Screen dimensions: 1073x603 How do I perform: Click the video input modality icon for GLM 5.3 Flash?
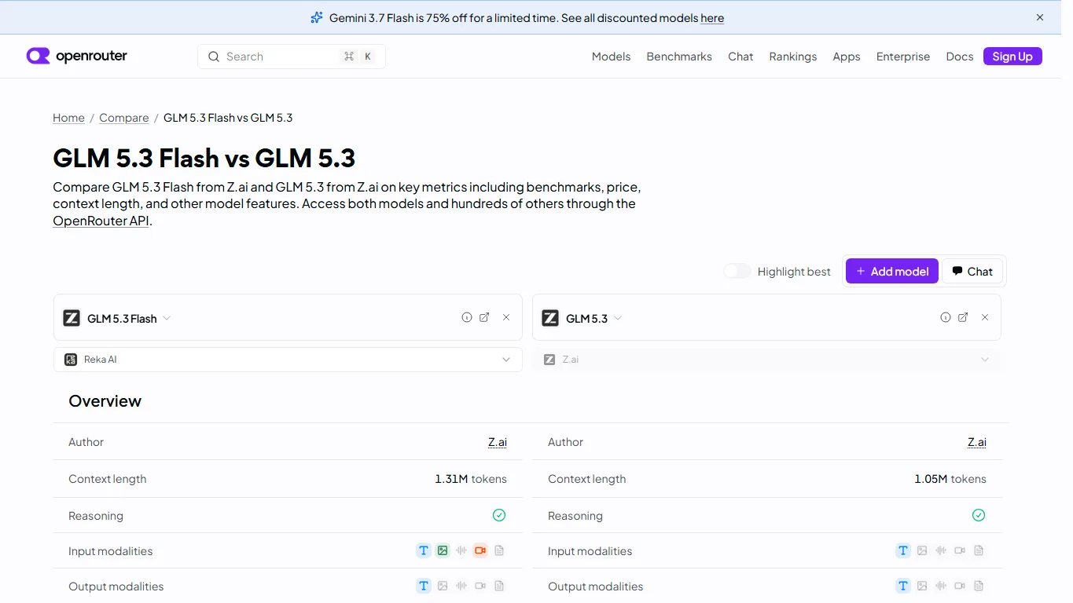[480, 550]
